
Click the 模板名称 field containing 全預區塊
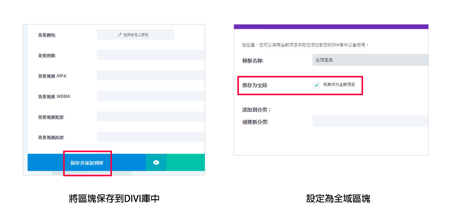pos(370,60)
